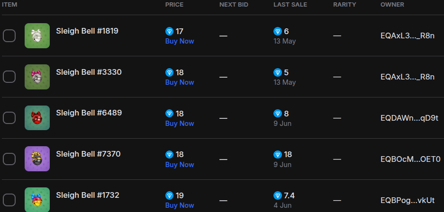Viewport: 444px width, 212px height.
Task: Click Buy Now under the 19 price
Action: coord(179,205)
